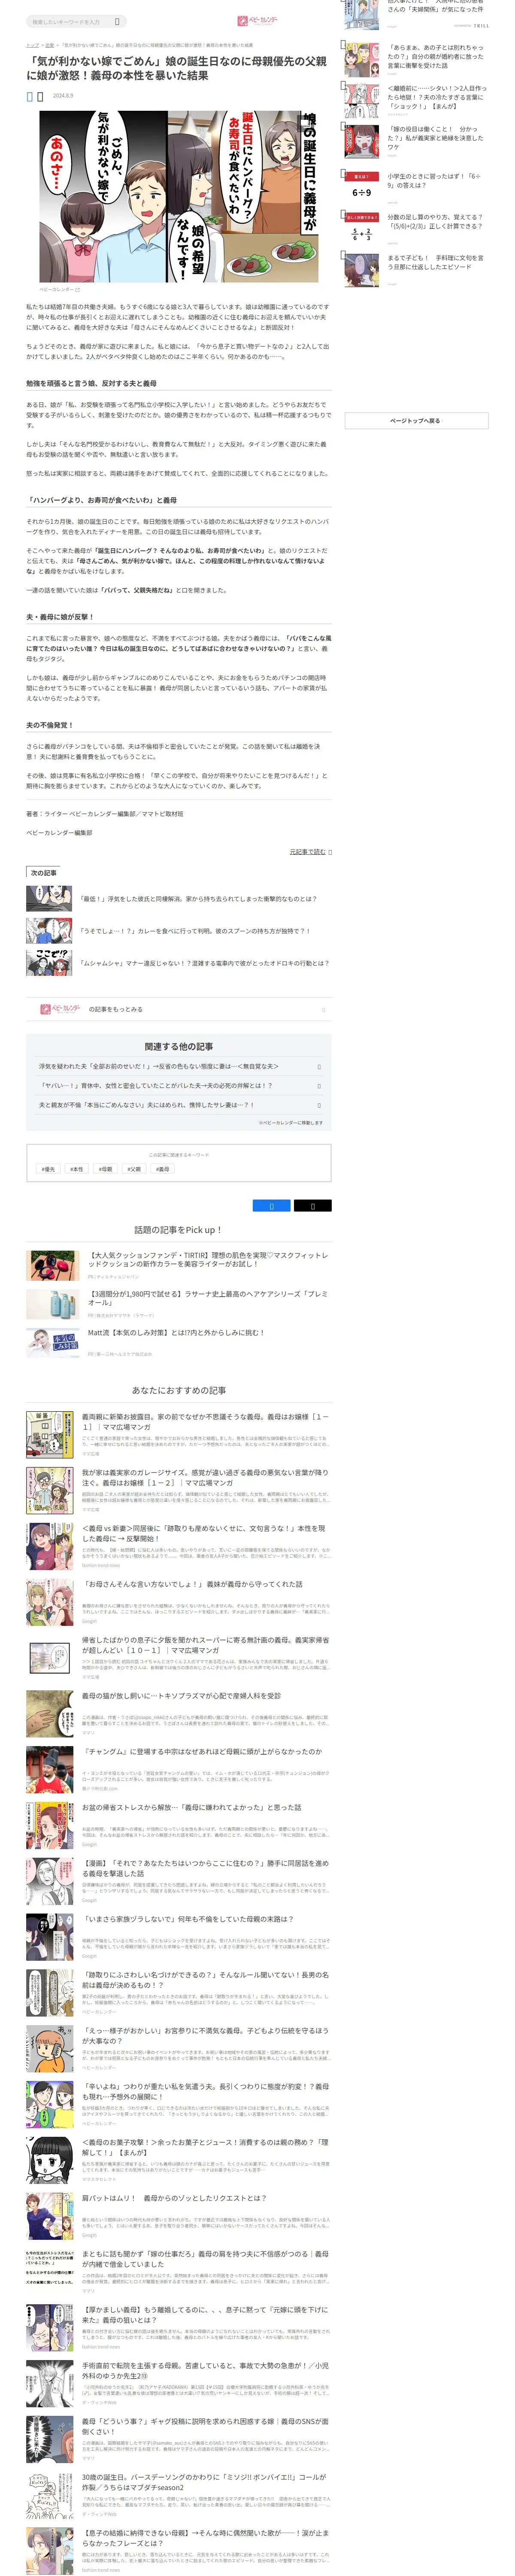Click the 6÷9 quiz thumbnail in the sidebar
The image size is (515, 2576).
[x=362, y=188]
